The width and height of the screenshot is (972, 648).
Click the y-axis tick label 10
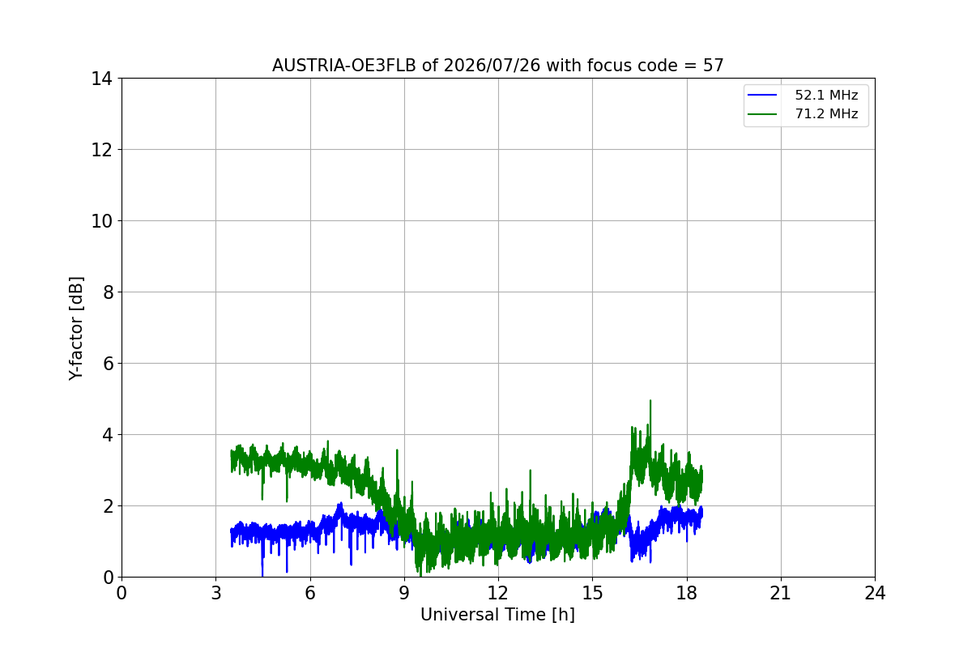point(102,221)
